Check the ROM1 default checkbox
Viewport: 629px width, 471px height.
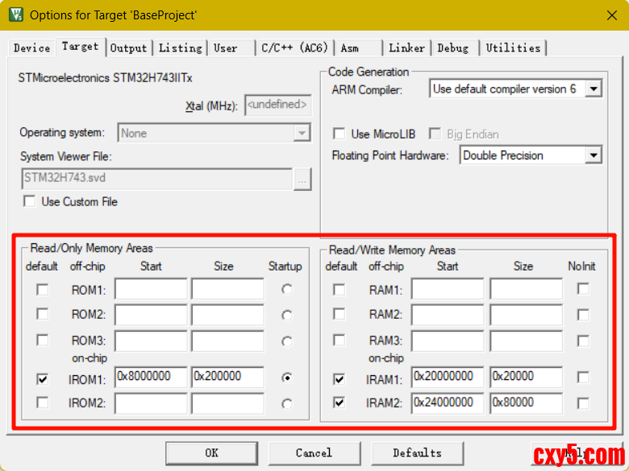pos(43,289)
